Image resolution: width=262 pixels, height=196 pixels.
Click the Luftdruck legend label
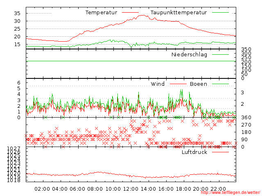click(x=194, y=152)
